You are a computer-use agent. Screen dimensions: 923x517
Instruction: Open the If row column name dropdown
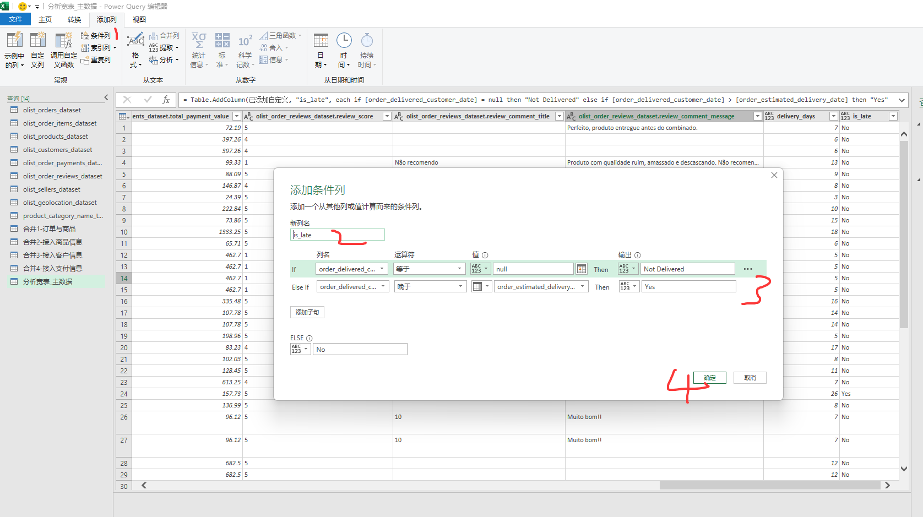pos(352,269)
